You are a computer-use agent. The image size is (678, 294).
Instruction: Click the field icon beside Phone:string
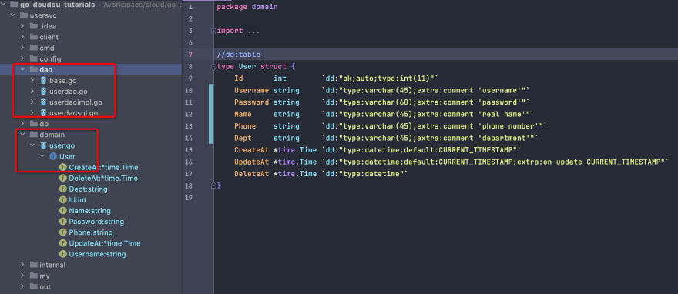62,232
